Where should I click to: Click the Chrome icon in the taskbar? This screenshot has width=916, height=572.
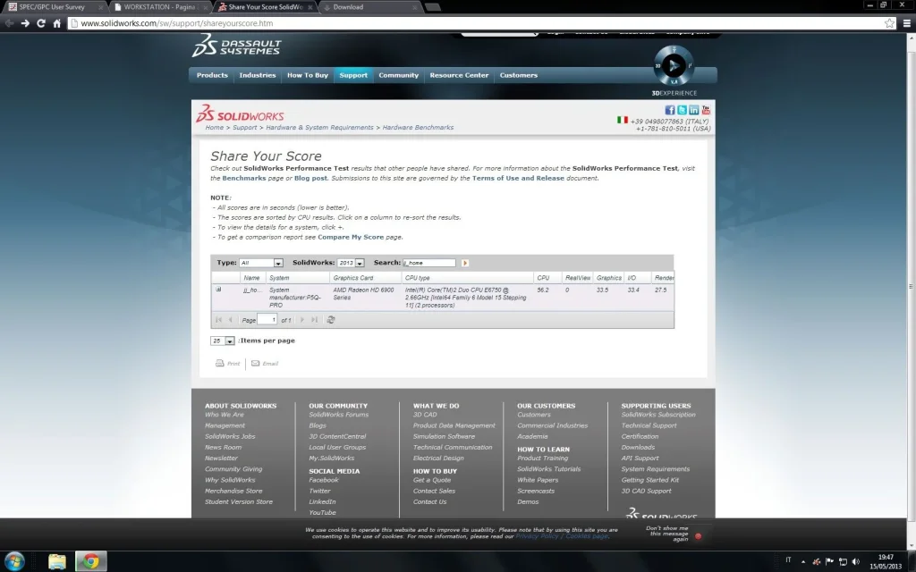click(x=90, y=561)
